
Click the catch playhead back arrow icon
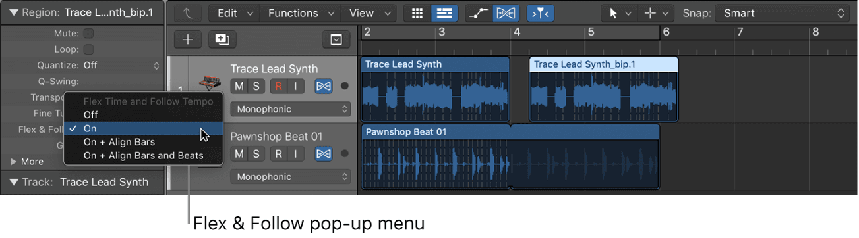[x=188, y=12]
